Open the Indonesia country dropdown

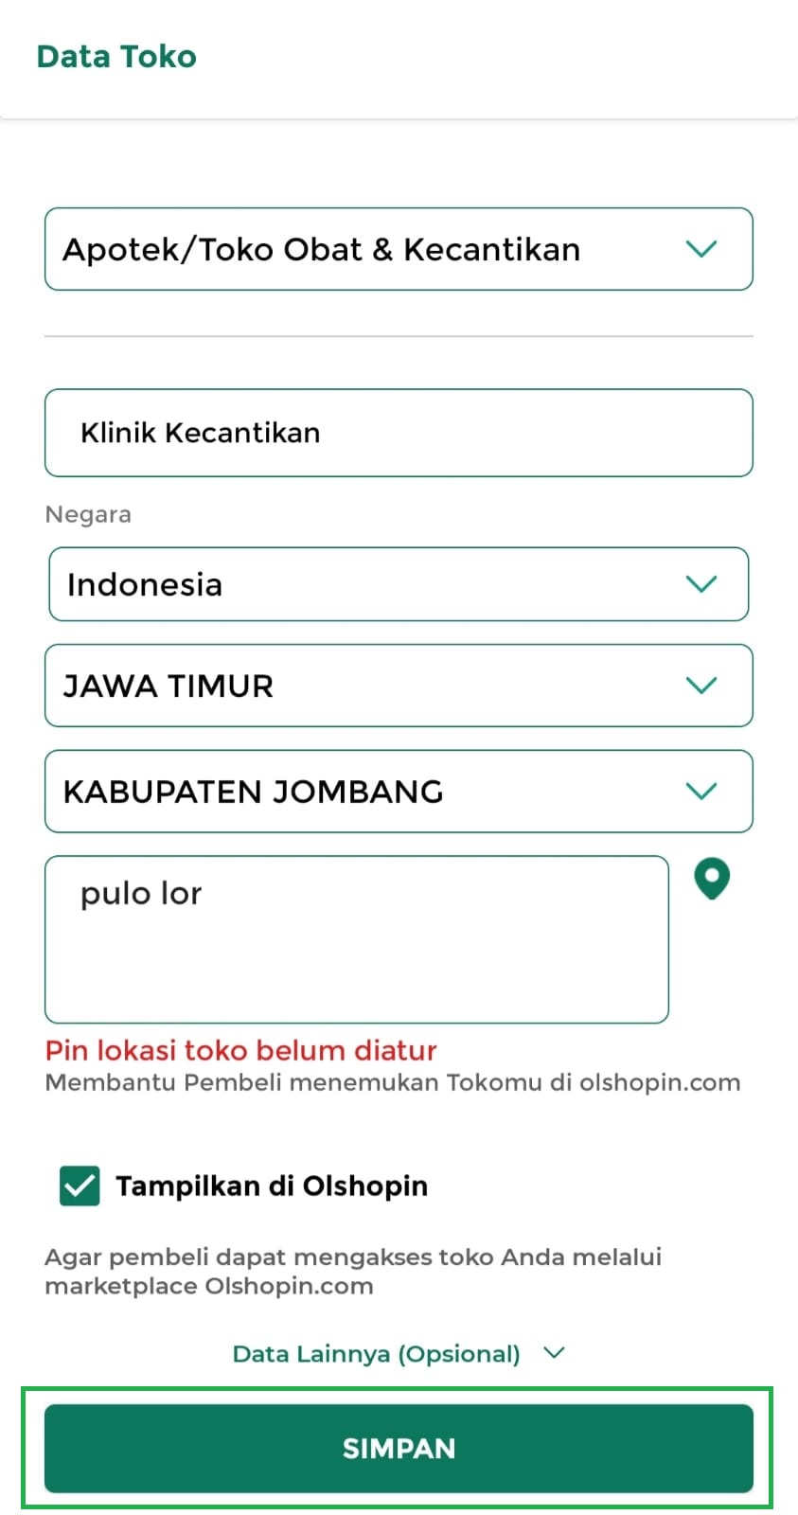tap(379, 584)
